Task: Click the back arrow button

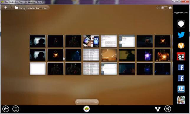Action: (x=6, y=109)
